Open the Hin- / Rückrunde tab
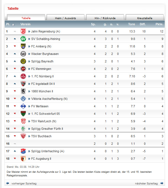The width and height of the screenshot is (168, 188). click(105, 18)
